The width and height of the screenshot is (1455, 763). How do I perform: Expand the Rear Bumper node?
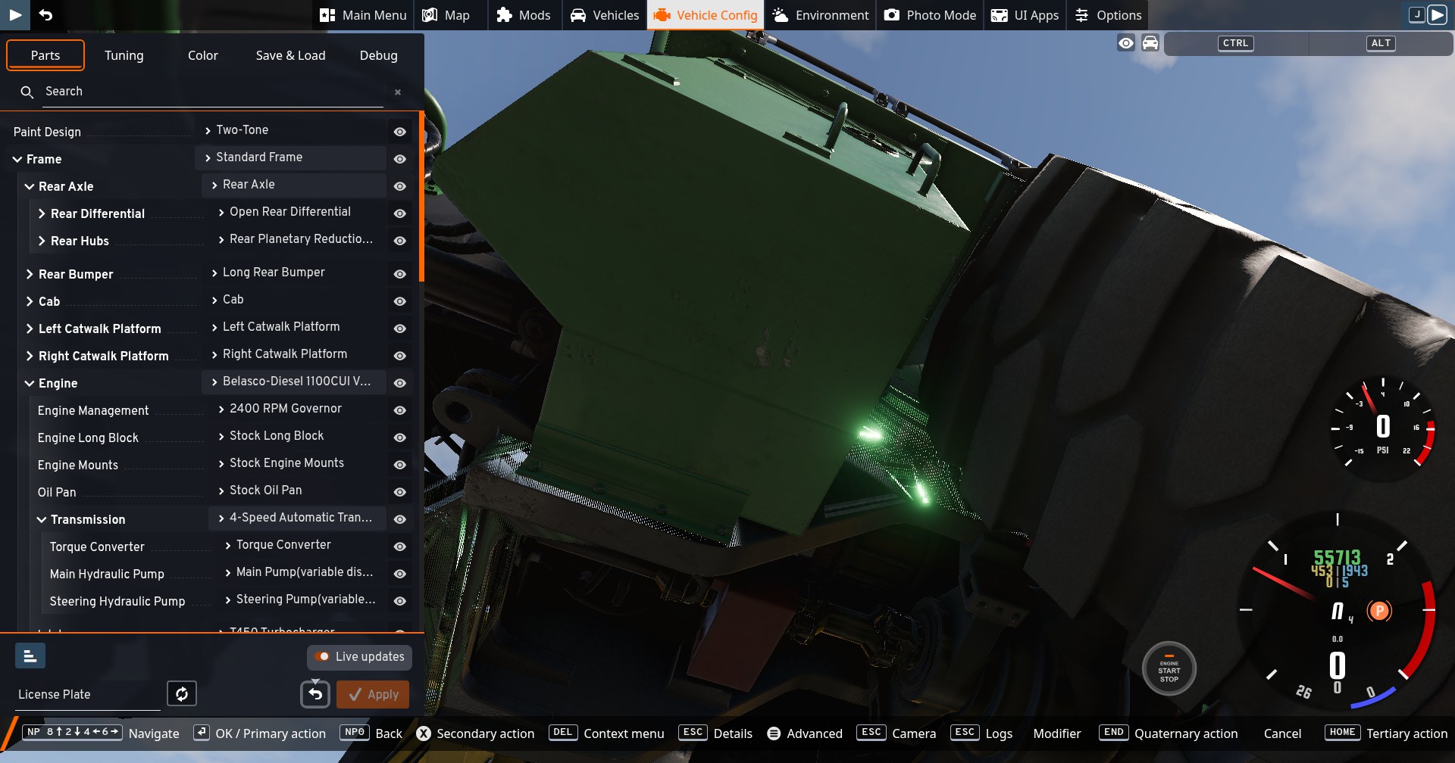(30, 274)
